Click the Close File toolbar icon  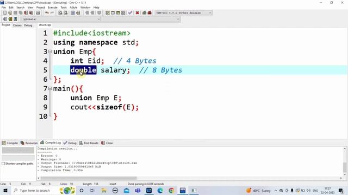26,13
